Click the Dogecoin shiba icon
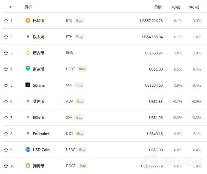This screenshot has height=174, width=207. pyautogui.click(x=28, y=166)
